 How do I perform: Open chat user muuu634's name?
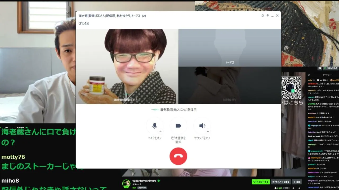[x=312, y=121]
